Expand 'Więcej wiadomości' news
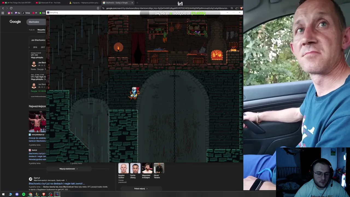This screenshot has width=350, height=197. click(68, 169)
